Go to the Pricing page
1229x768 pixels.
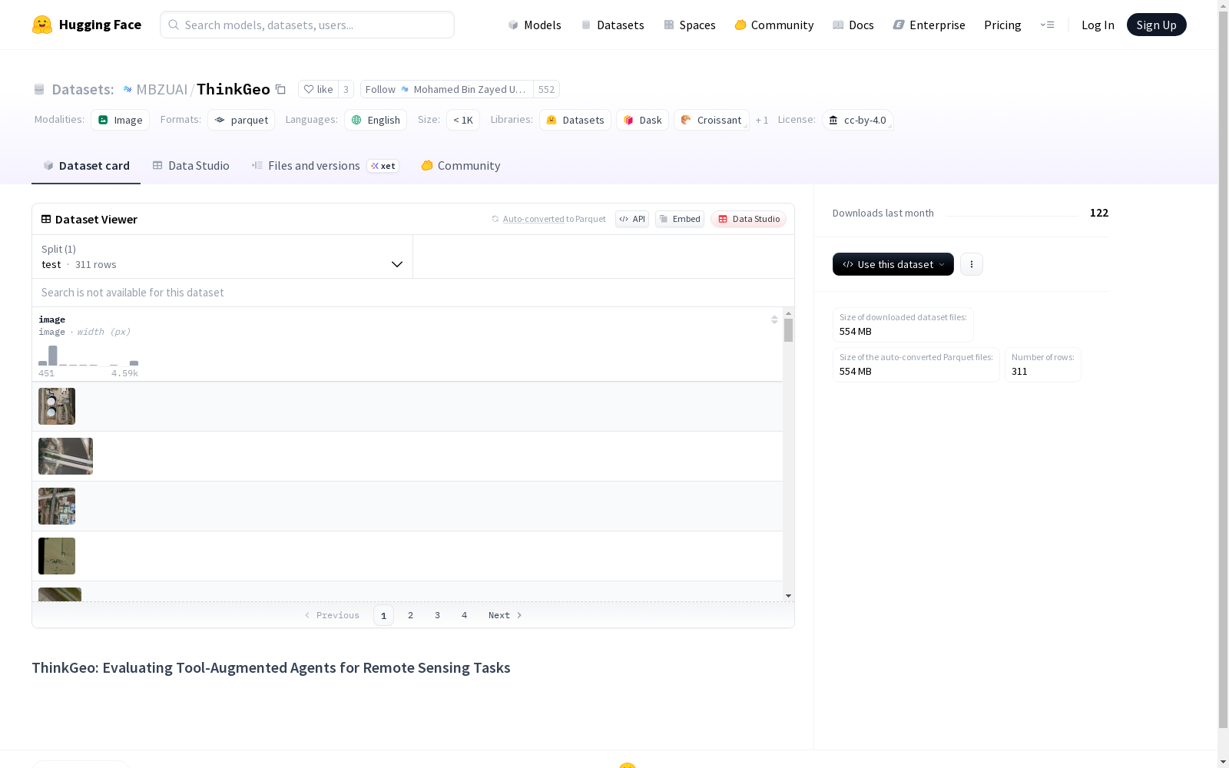tap(1002, 25)
